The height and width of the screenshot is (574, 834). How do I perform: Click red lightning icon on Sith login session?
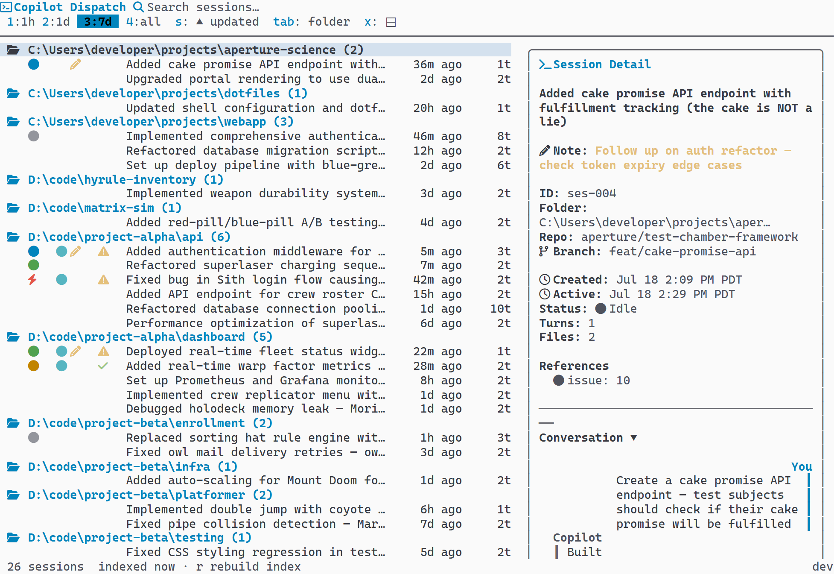(x=32, y=280)
